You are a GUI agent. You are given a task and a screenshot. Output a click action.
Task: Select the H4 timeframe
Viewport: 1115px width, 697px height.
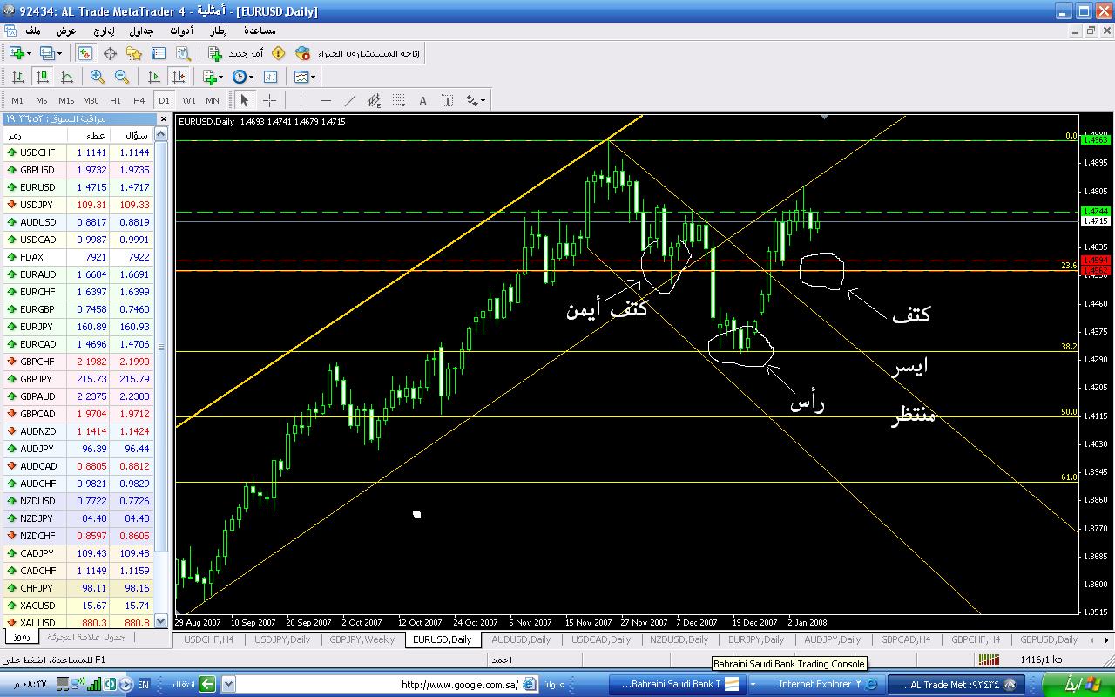point(139,100)
